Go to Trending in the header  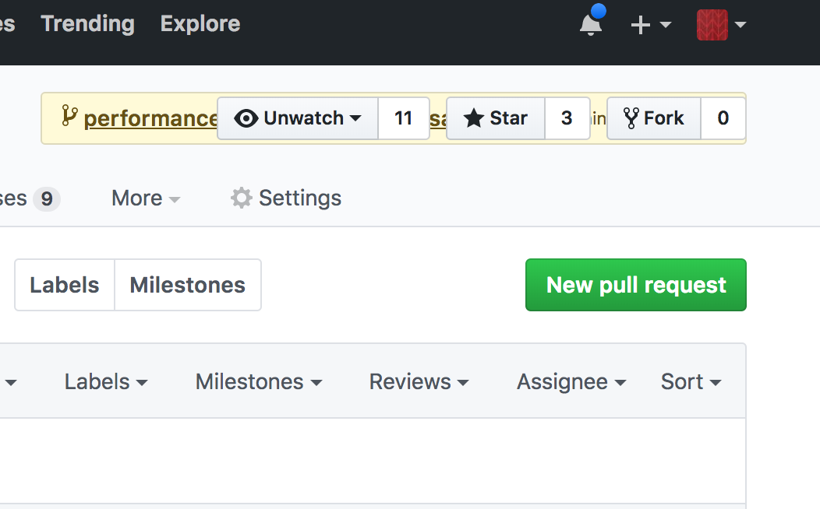tap(88, 23)
